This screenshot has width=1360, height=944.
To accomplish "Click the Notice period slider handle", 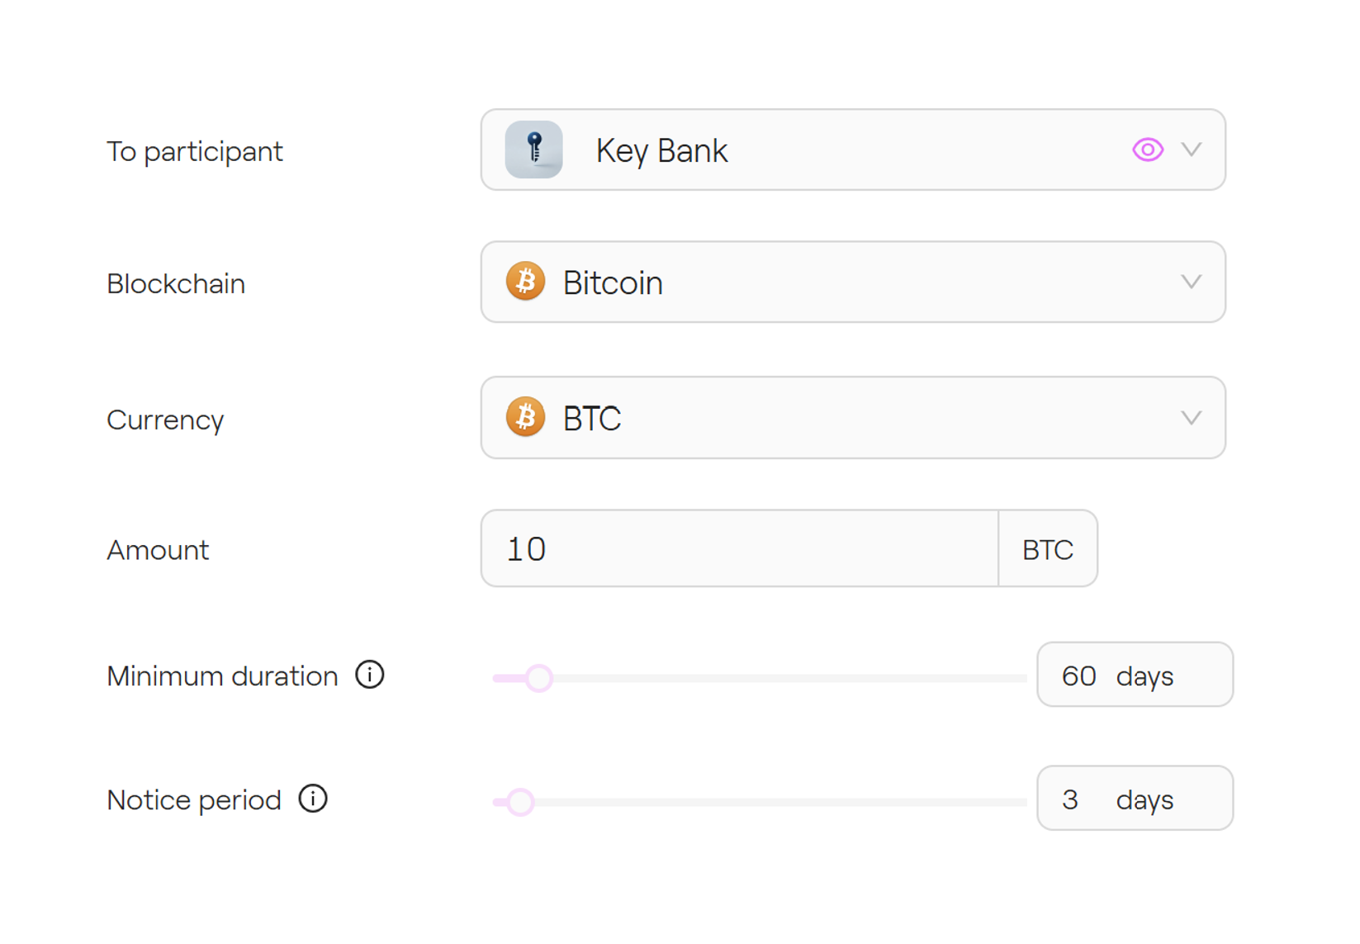I will 520,801.
